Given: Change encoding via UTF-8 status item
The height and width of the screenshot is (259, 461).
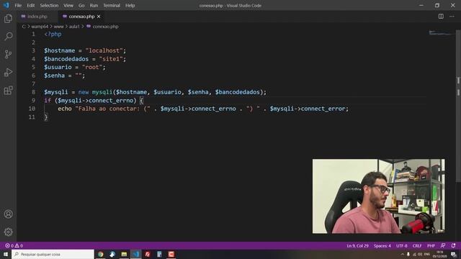Looking at the screenshot, I should 402,245.
